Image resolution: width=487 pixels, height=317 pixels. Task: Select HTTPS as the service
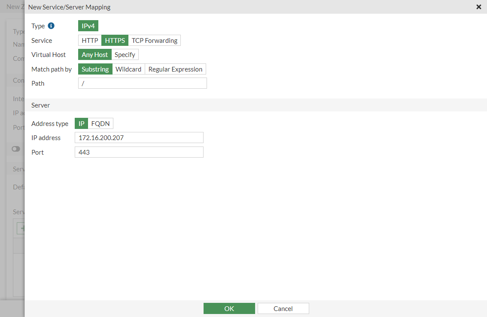[115, 40]
